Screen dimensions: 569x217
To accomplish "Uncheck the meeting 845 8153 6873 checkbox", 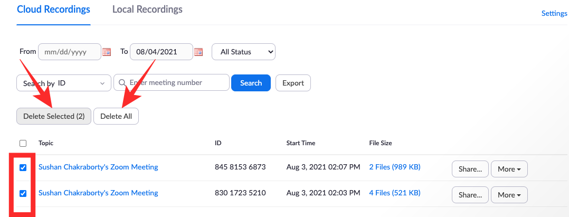I will pos(23,167).
